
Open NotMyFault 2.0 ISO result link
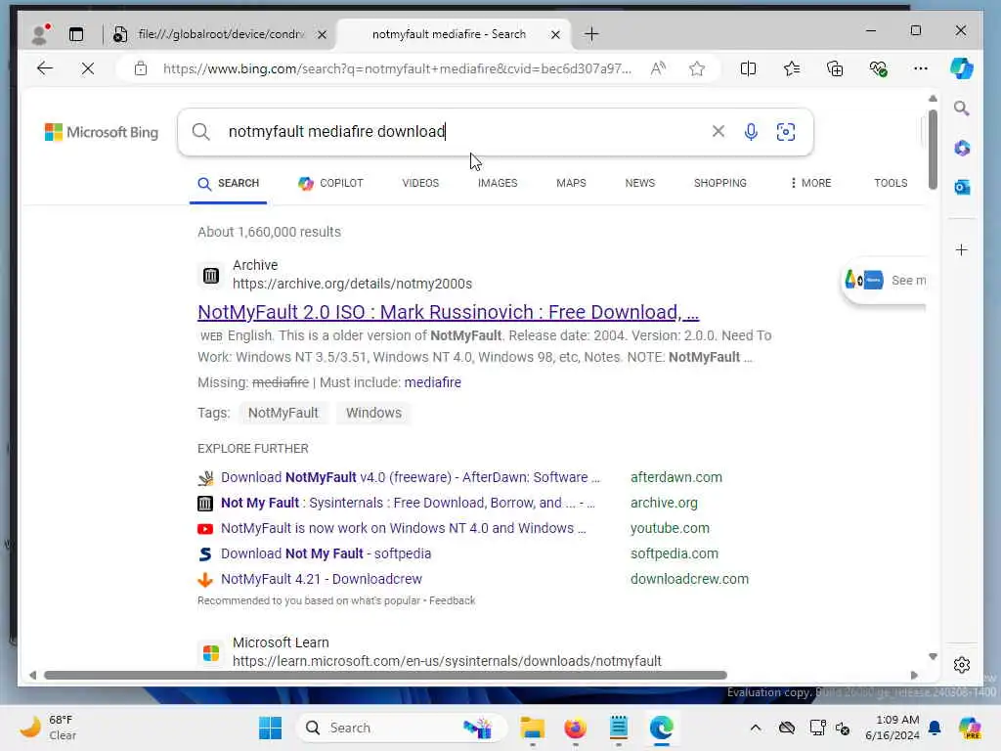tap(448, 312)
